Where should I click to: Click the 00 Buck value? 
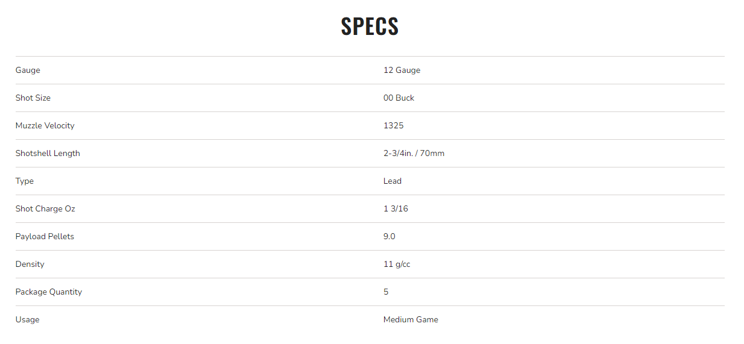[399, 98]
